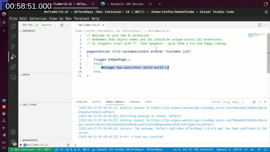Switch to the OUTPUT panel tab
The height and width of the screenshot is (152, 270).
coord(96,102)
